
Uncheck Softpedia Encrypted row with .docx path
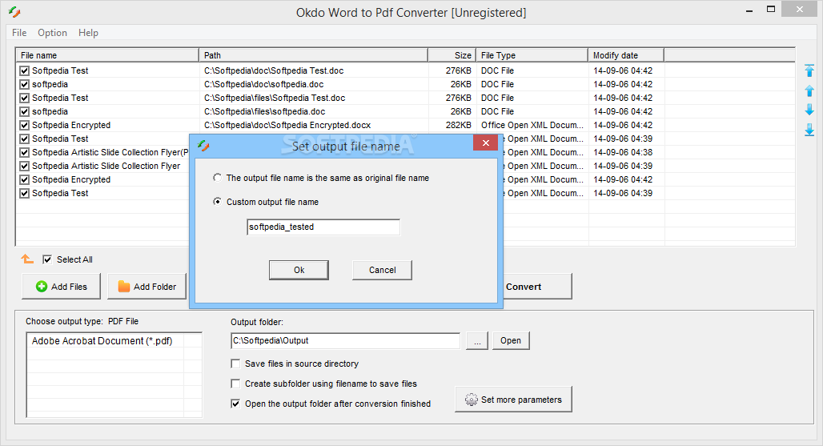click(x=24, y=125)
